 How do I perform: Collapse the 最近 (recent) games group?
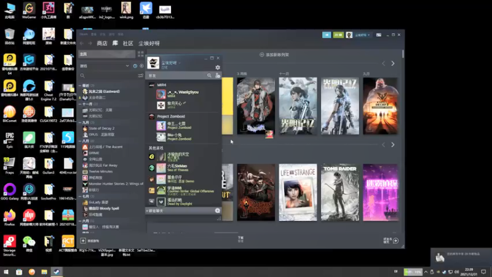80,86
